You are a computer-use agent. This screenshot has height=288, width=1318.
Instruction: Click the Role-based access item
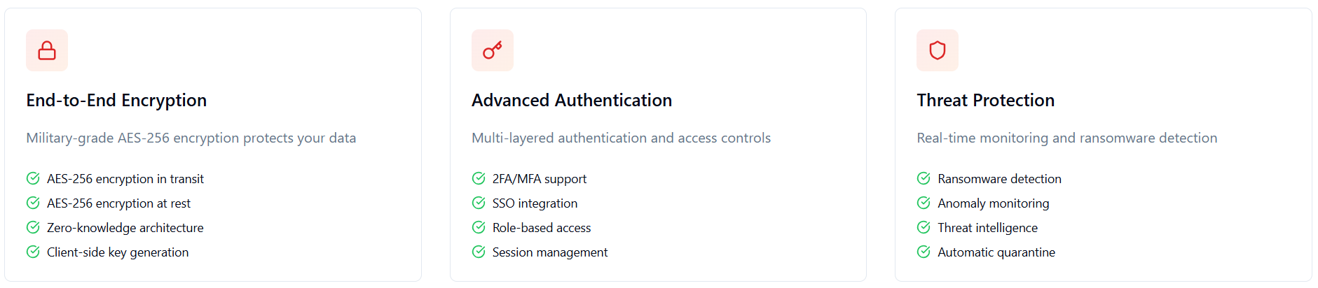[541, 228]
